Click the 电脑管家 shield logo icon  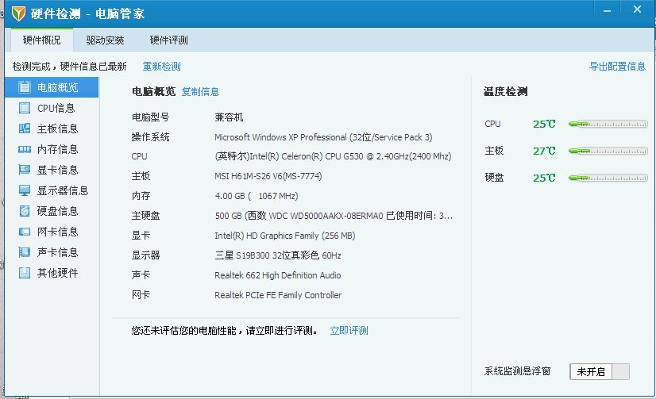(x=18, y=13)
